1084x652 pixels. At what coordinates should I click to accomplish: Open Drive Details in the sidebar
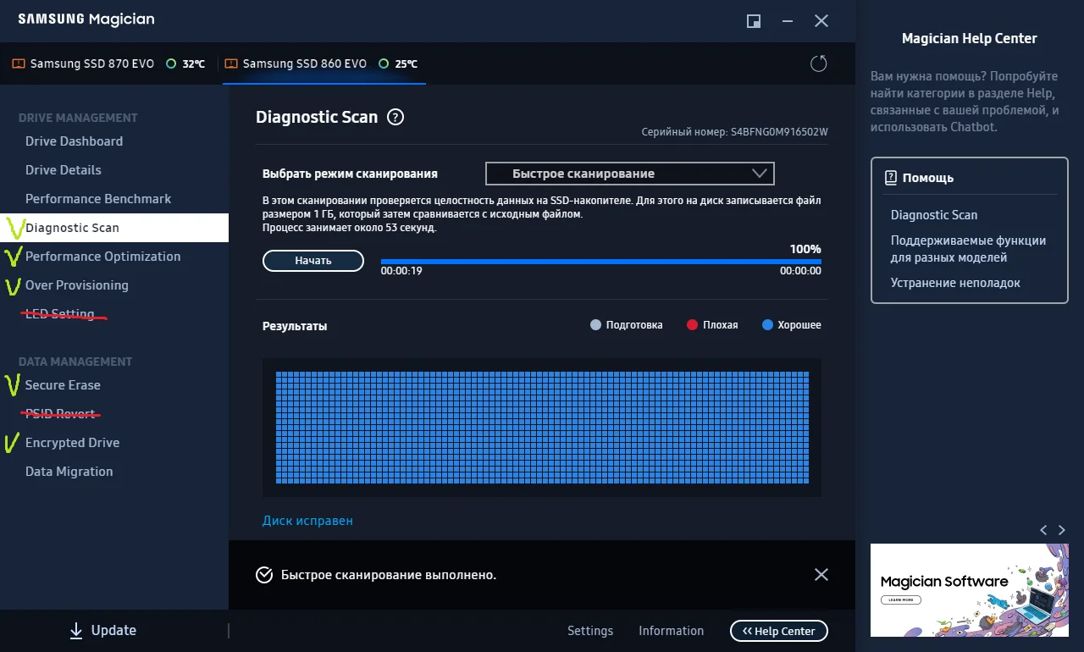click(64, 170)
